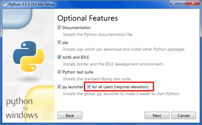Cancel the Python setup

(x=184, y=115)
